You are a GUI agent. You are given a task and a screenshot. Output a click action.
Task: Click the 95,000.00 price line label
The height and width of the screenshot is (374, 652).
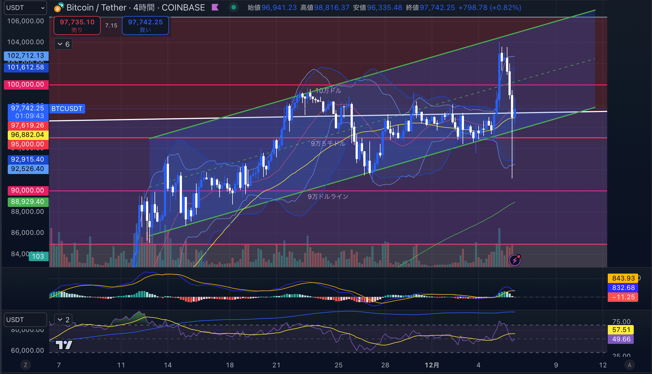tap(28, 144)
